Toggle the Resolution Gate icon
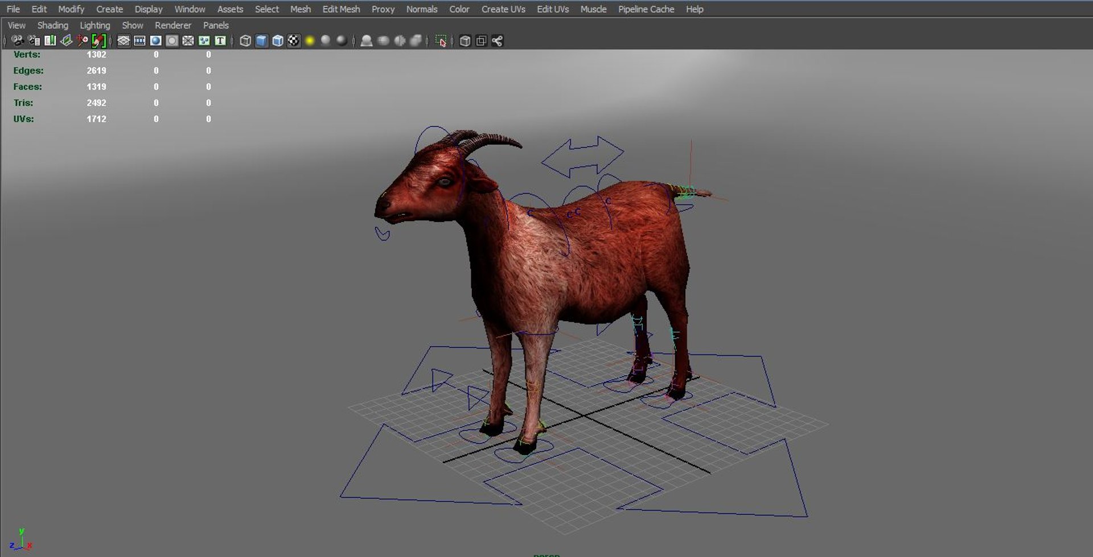The image size is (1093, 557). pyautogui.click(x=155, y=40)
